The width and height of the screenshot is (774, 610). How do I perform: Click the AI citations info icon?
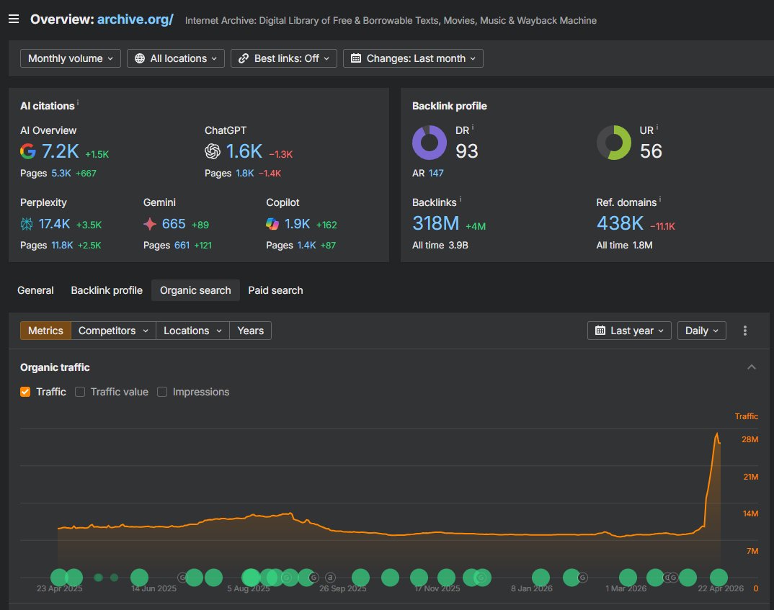78,102
